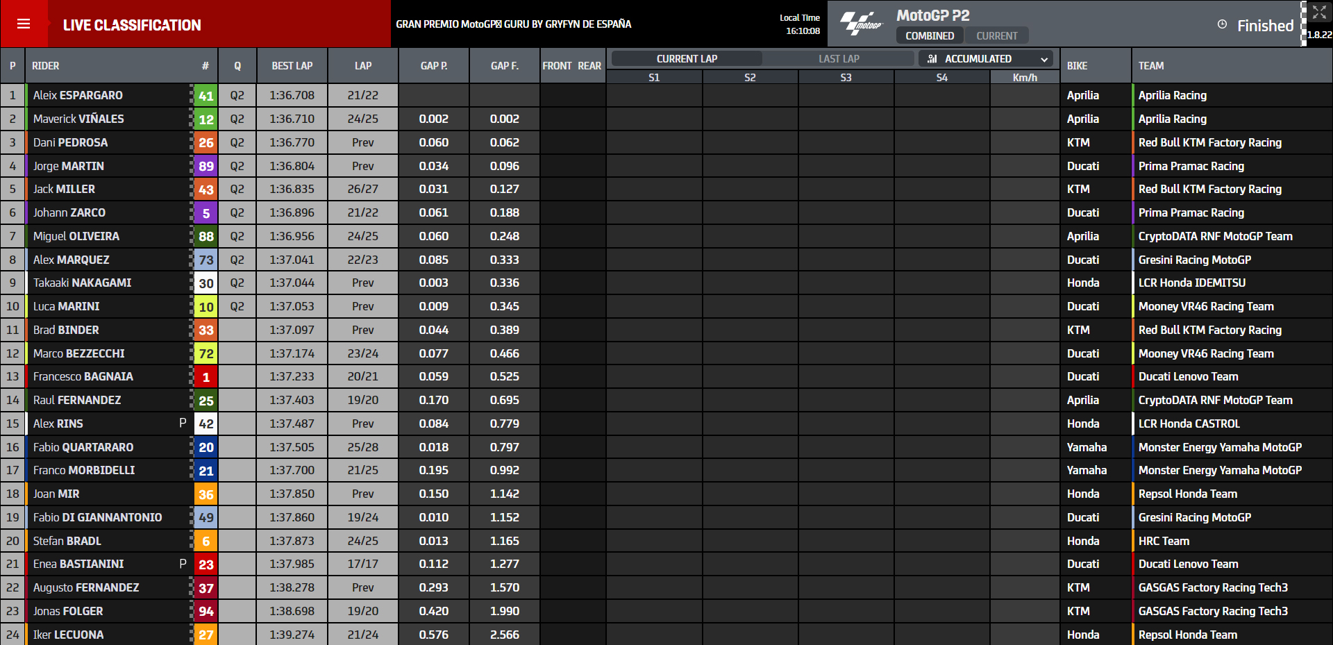Select rider Marco BEZZECCHI

click(x=79, y=353)
